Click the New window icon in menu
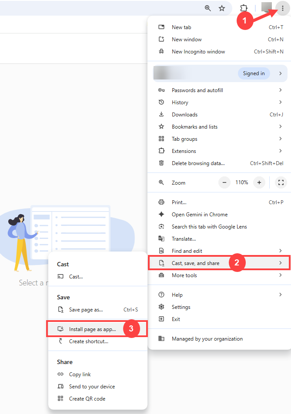The image size is (291, 414). coord(161,39)
